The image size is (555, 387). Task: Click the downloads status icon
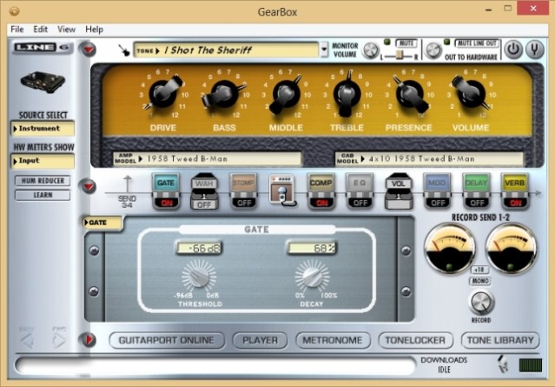[503, 364]
